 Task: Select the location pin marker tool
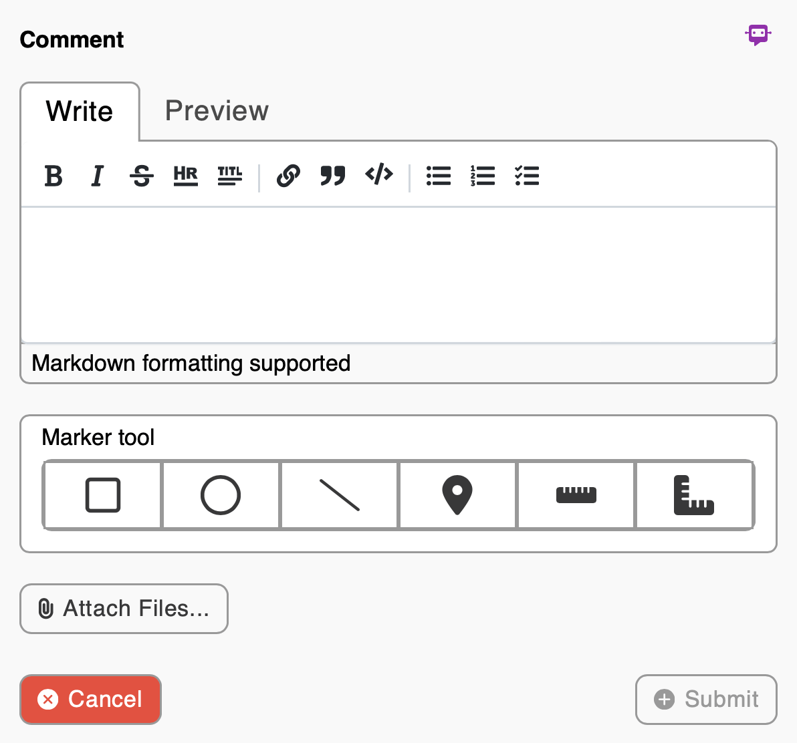(x=457, y=495)
